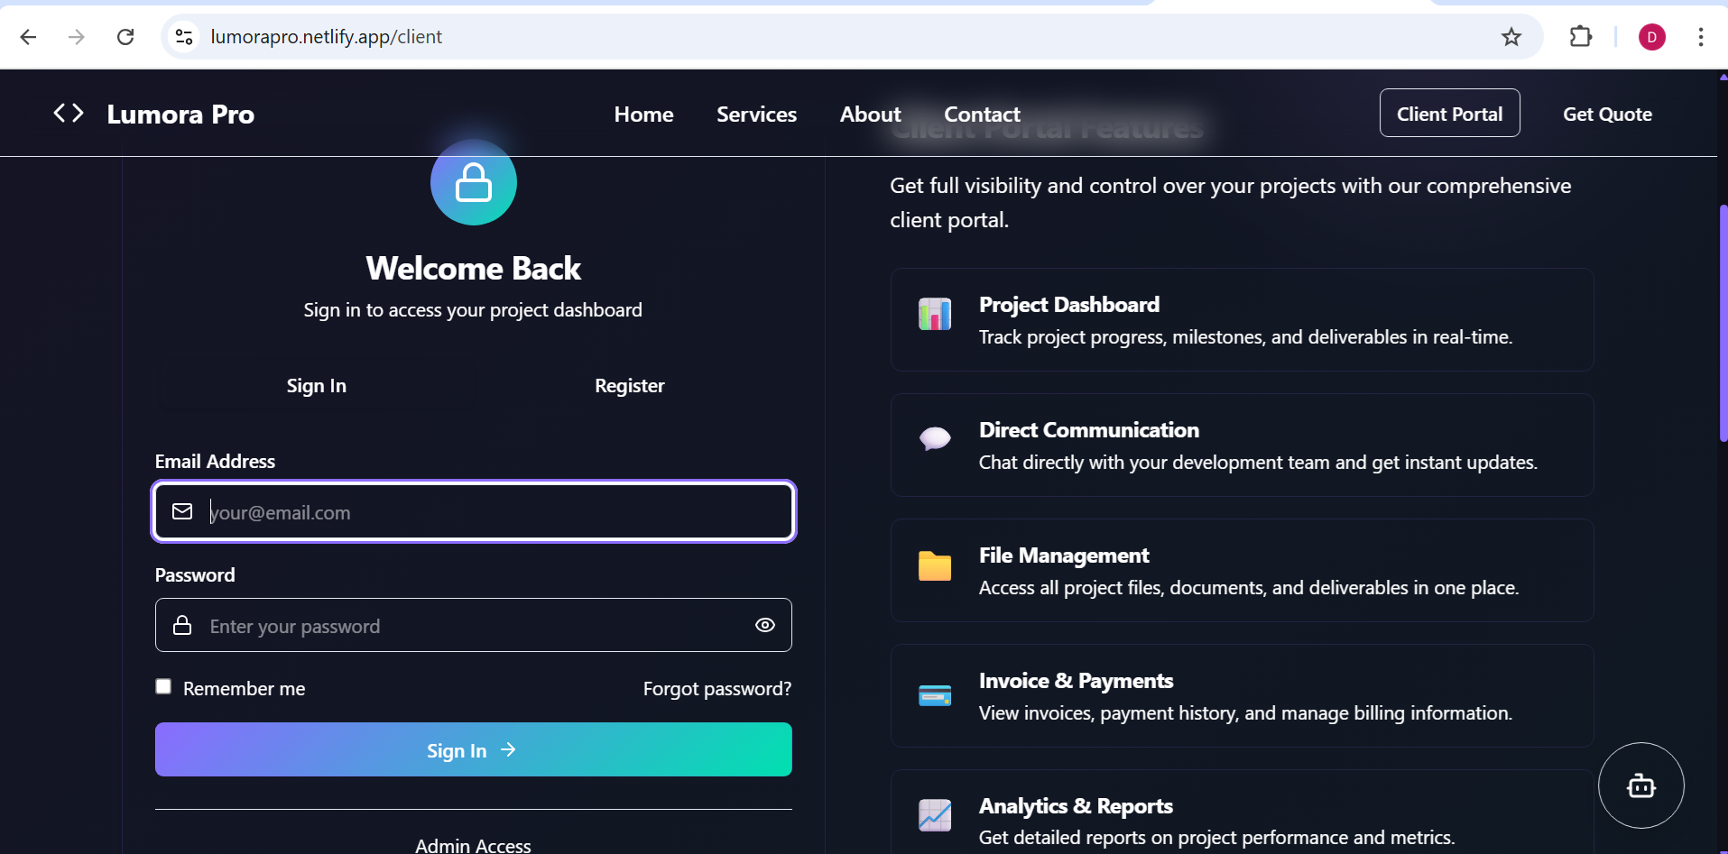Click the Get Quote button

[1608, 115]
